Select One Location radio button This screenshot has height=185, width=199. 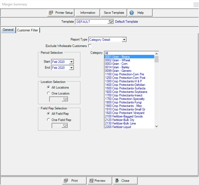coord(48,93)
